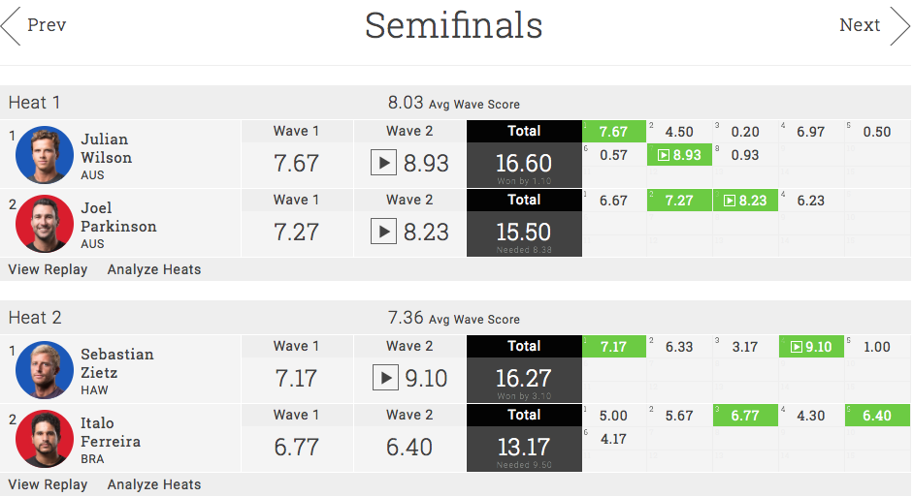
Task: Click the green 9.10 wave score cell
Action: [811, 347]
